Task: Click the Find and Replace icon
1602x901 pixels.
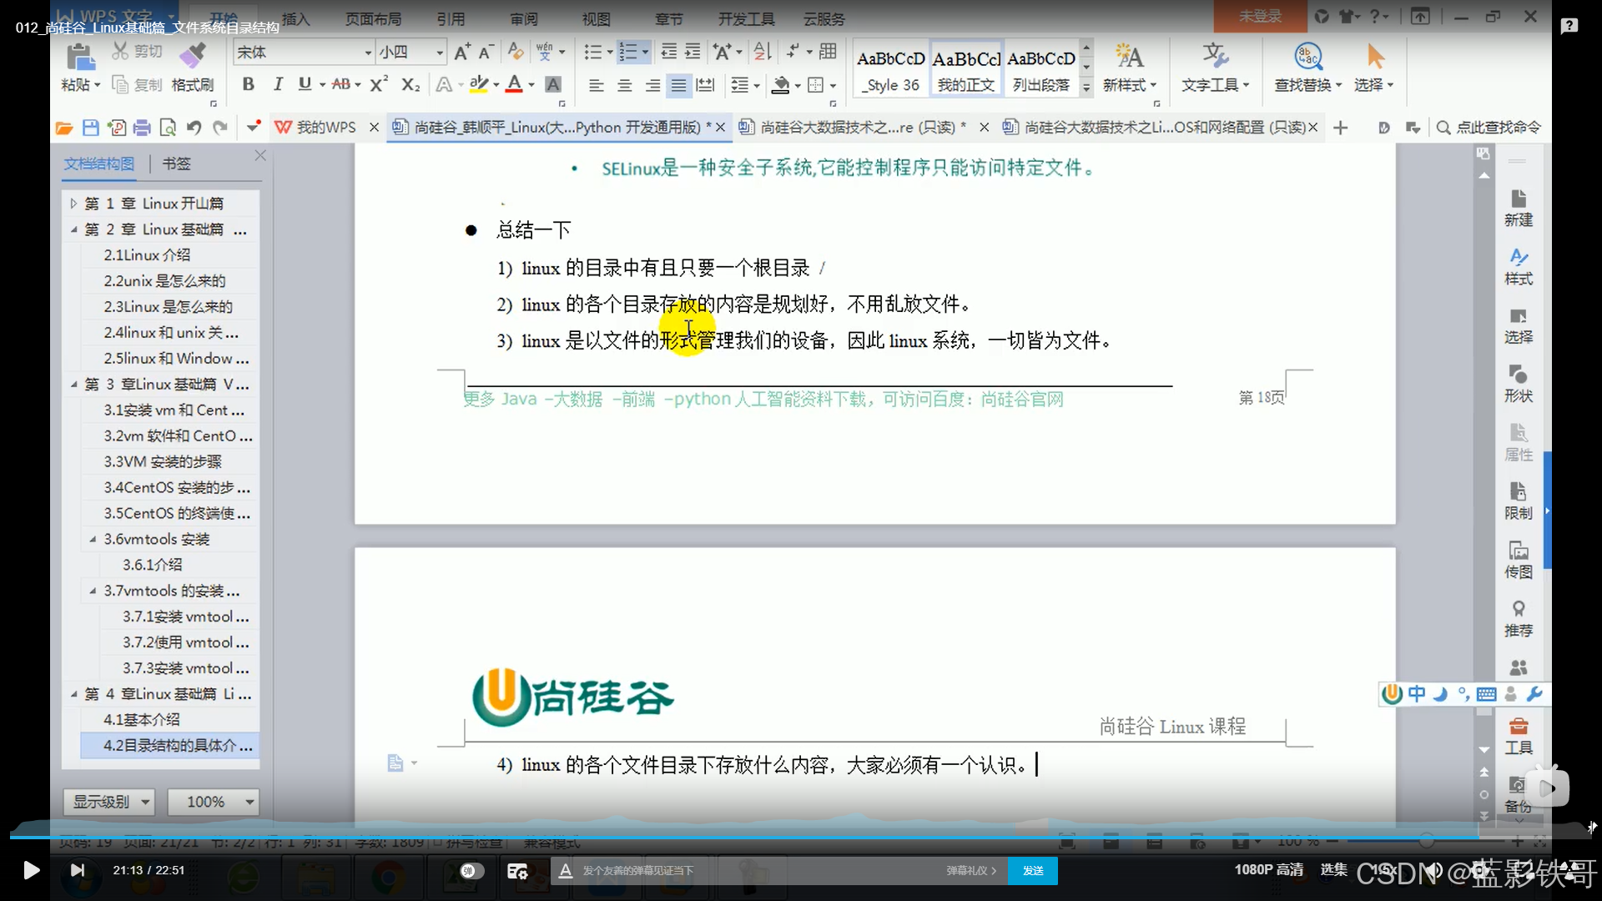Action: tap(1307, 57)
